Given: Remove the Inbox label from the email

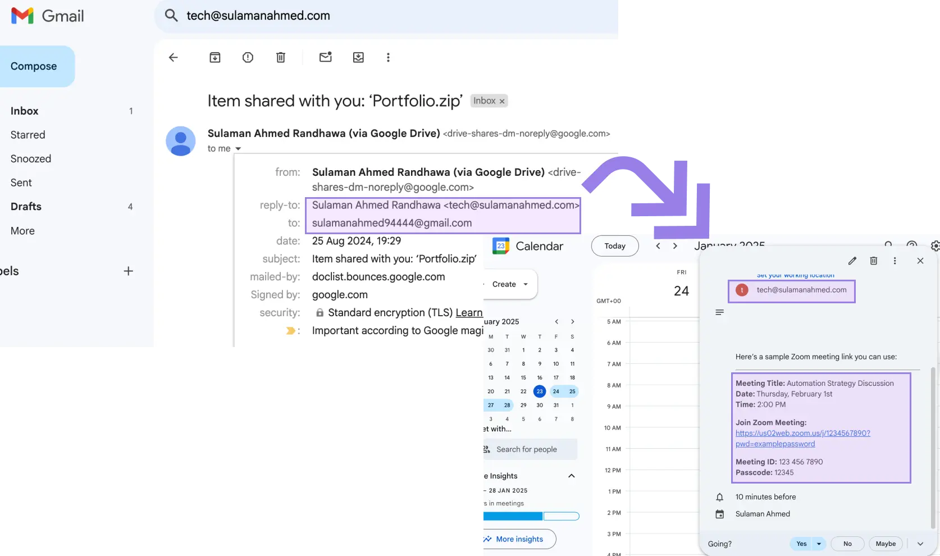Looking at the screenshot, I should point(502,101).
